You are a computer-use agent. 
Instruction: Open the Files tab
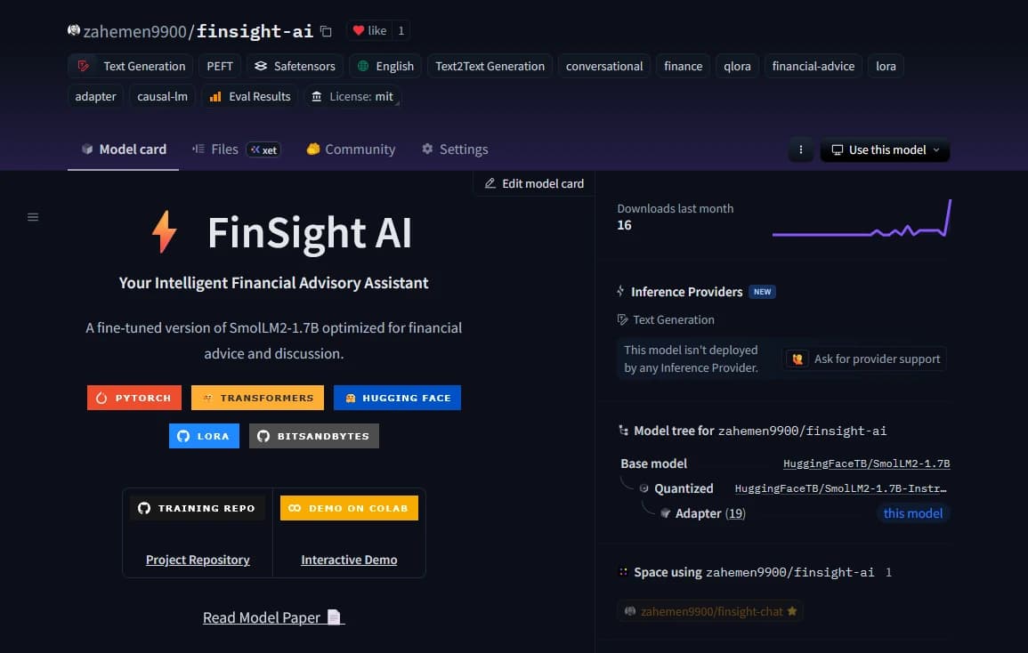point(223,149)
